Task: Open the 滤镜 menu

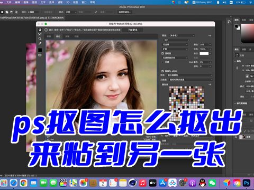Action: [60, 2]
